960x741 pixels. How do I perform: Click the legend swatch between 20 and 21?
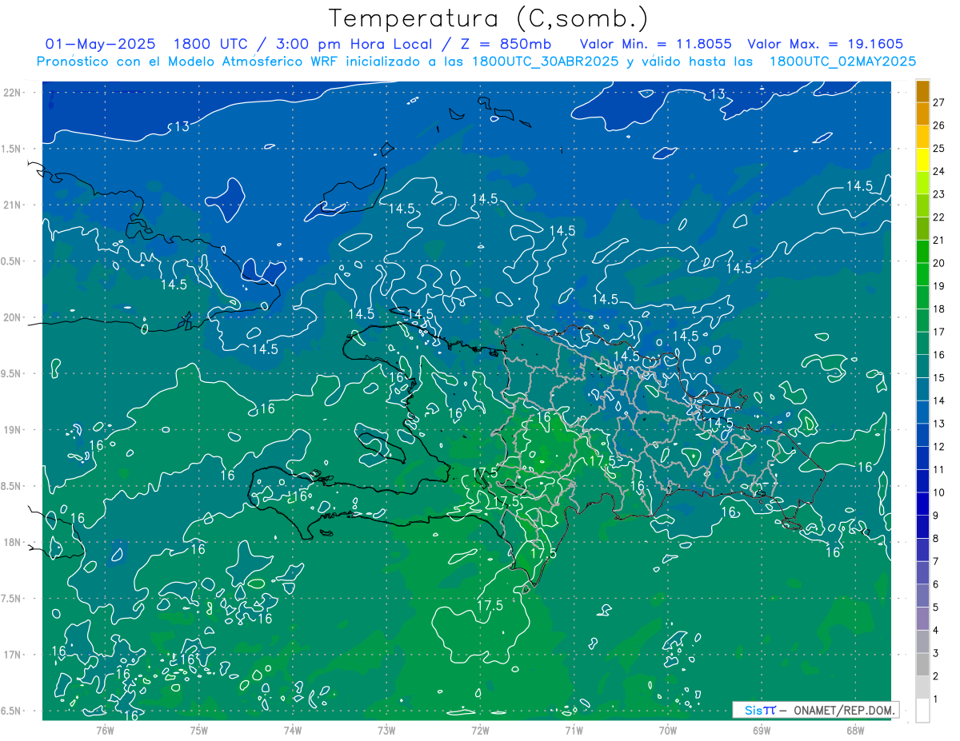click(x=922, y=252)
